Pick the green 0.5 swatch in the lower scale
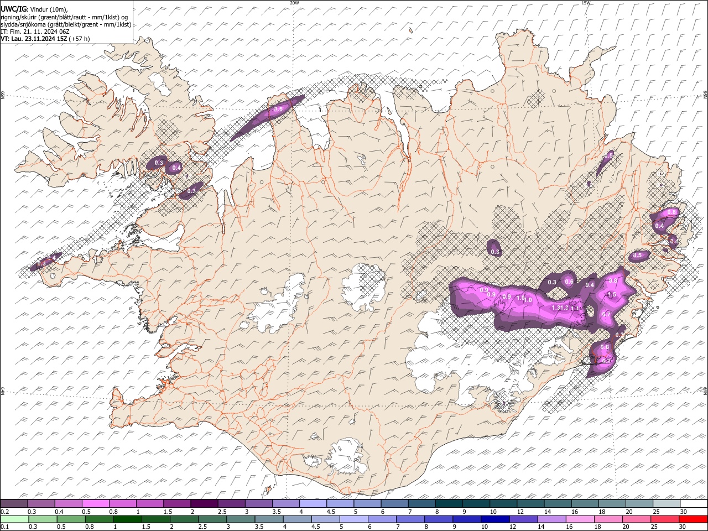The width and height of the screenshot is (708, 531). [x=71, y=519]
